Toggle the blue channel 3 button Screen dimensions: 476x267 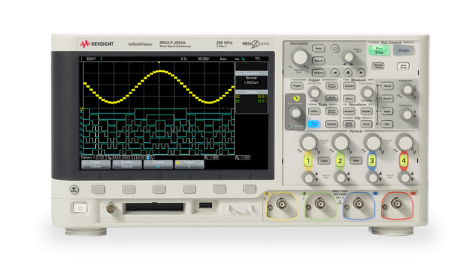click(x=372, y=161)
